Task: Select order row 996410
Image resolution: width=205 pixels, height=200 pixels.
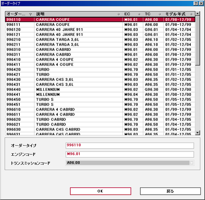Action: (x=100, y=59)
